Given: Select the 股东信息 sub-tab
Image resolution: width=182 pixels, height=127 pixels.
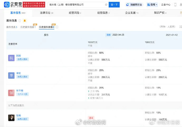Looking at the screenshot, I should pos(12,27).
